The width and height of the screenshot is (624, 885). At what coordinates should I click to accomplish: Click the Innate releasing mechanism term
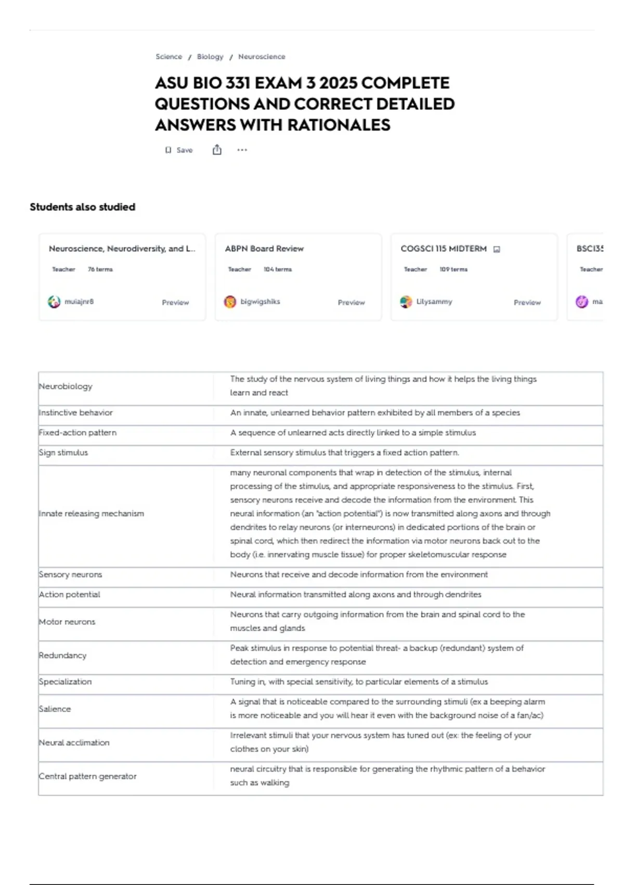pos(91,514)
